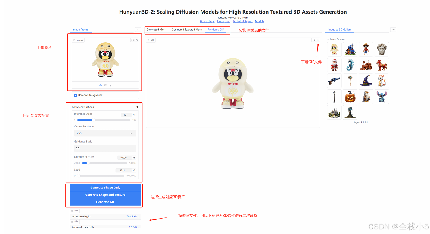430x234 pixels.
Task: Select the Santa Claus gallery thumbnail
Action: (334, 65)
